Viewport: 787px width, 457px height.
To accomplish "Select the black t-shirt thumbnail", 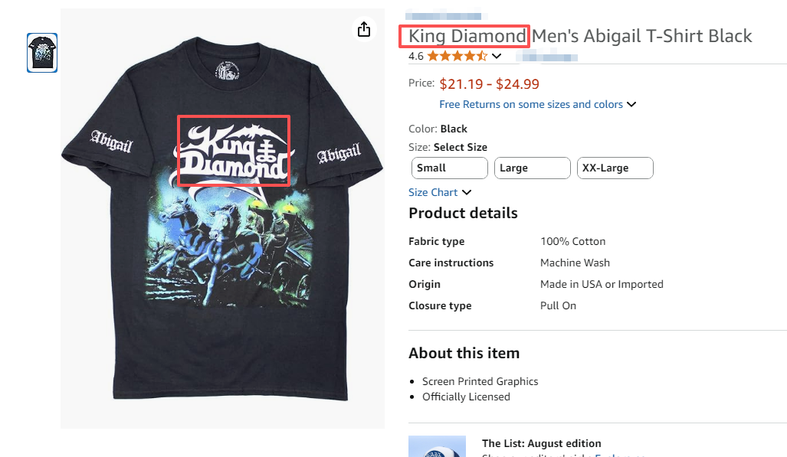I will click(42, 53).
